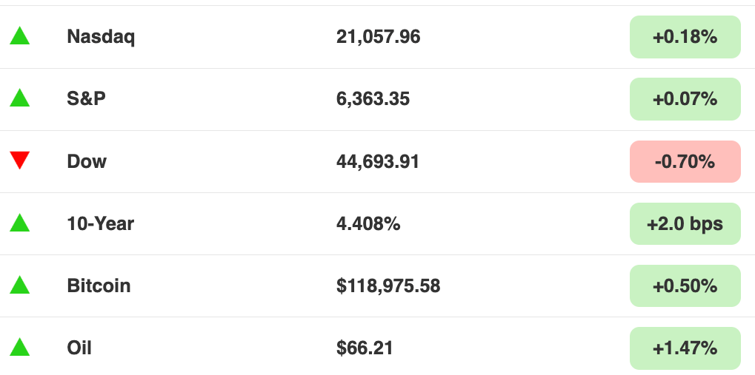This screenshot has width=755, height=375.
Task: Click the green up arrow beside S&P
Action: (x=20, y=98)
